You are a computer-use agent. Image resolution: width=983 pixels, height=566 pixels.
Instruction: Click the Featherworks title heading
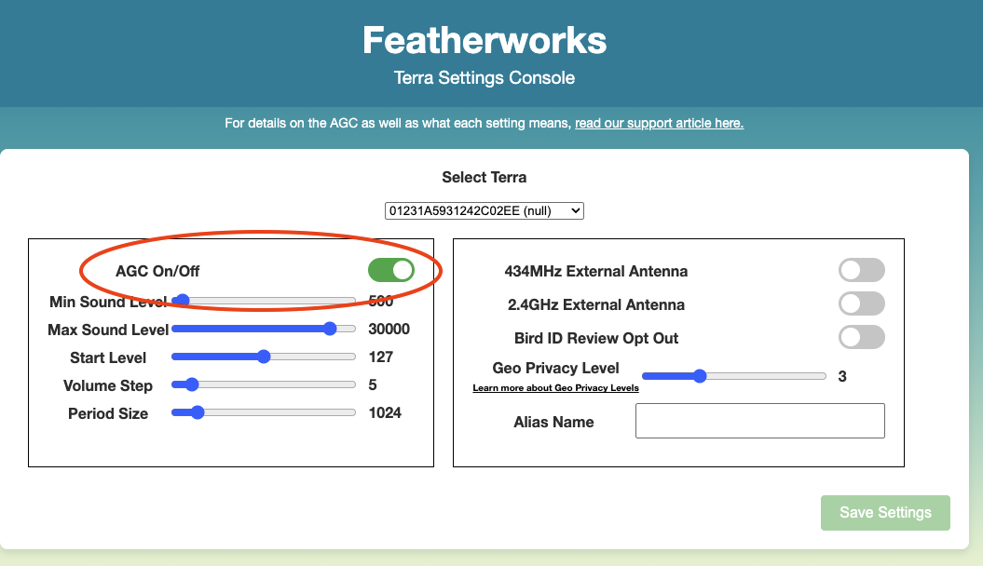(x=485, y=40)
